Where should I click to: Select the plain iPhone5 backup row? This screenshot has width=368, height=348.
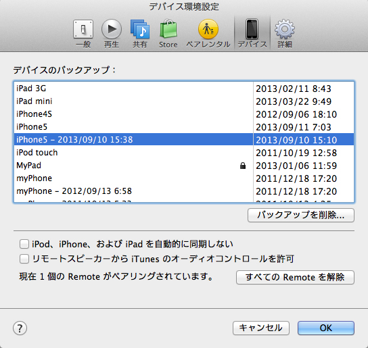[184, 127]
